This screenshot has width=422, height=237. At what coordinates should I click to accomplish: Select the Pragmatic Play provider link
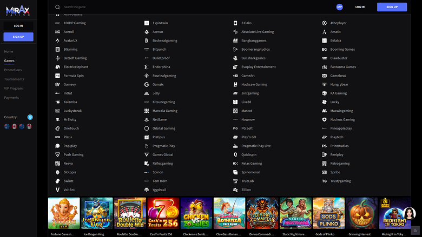[x=163, y=146]
